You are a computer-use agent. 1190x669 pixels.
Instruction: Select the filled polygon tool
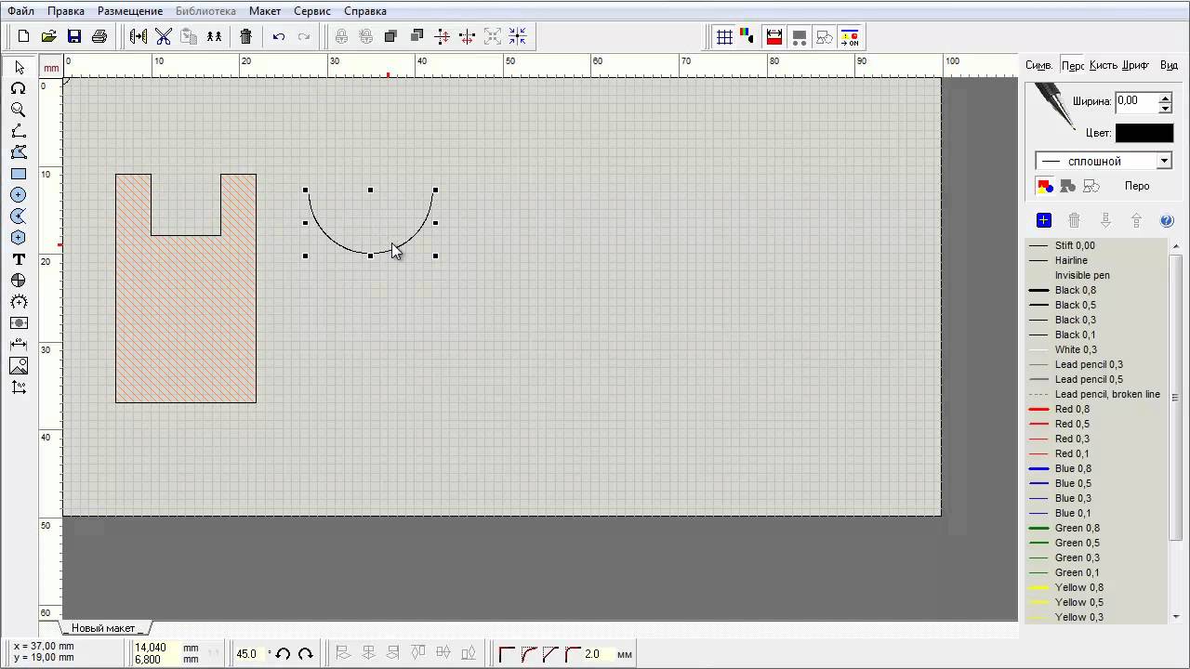coord(19,152)
